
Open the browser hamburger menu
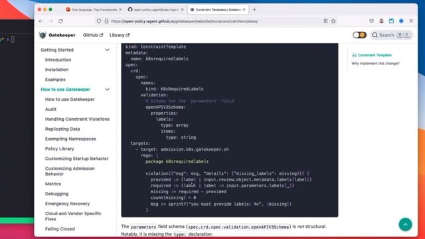coord(411,21)
